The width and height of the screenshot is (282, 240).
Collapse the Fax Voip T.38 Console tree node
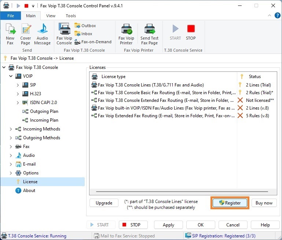pos(4,67)
